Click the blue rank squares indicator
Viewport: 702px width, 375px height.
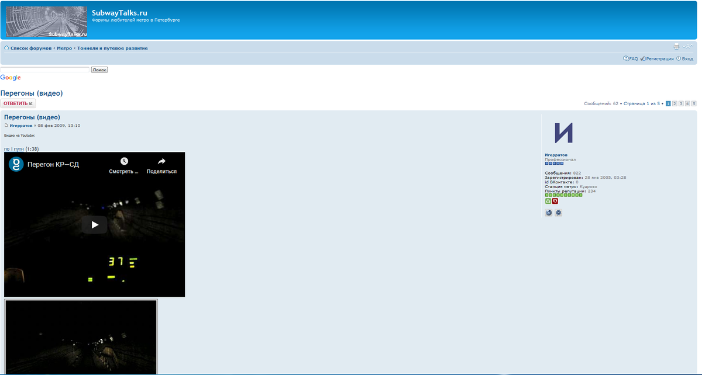click(555, 164)
